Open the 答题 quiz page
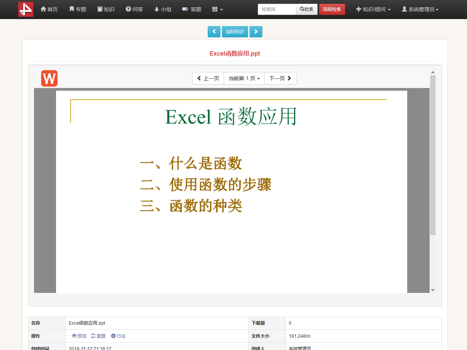467x350 pixels. [x=192, y=9]
